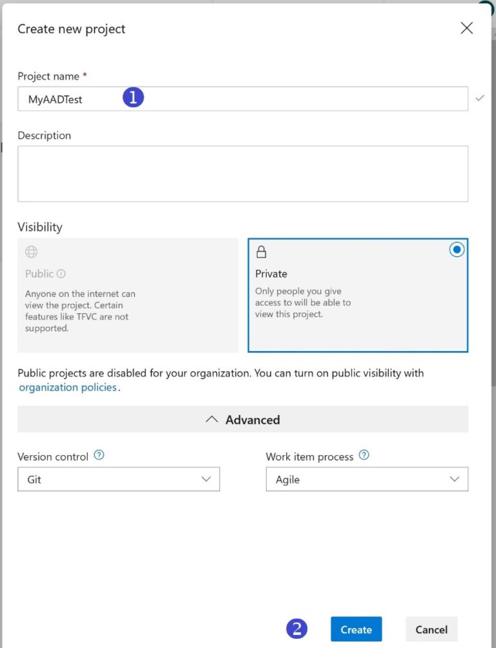Open the organization policies link
This screenshot has height=648, width=496.
pyautogui.click(x=68, y=387)
